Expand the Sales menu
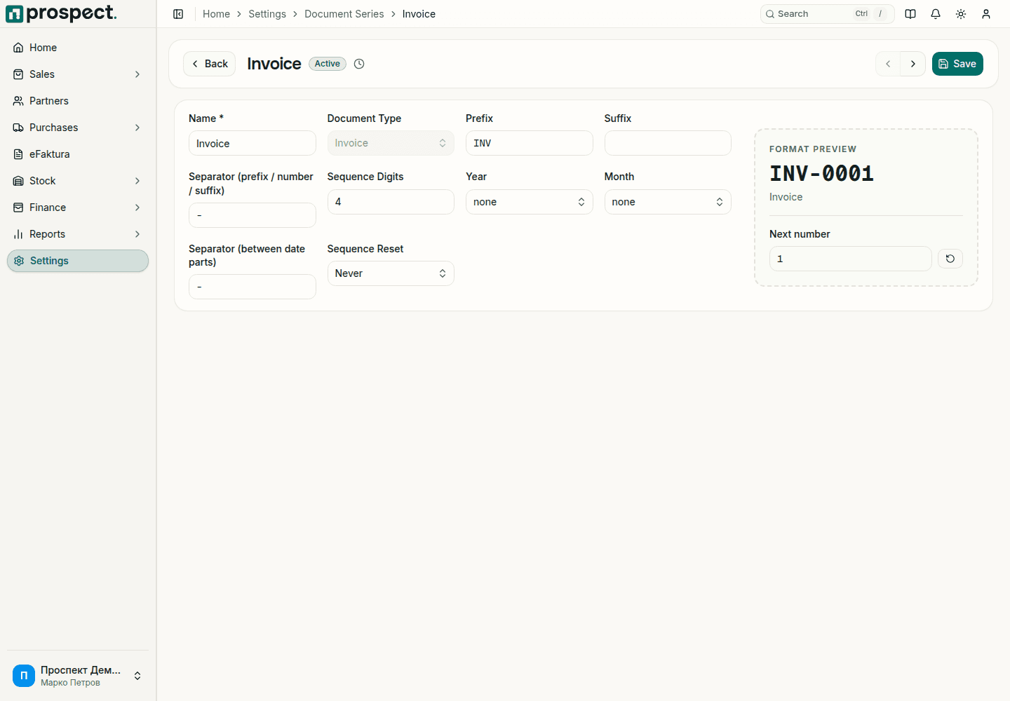The width and height of the screenshot is (1010, 701). (78, 74)
